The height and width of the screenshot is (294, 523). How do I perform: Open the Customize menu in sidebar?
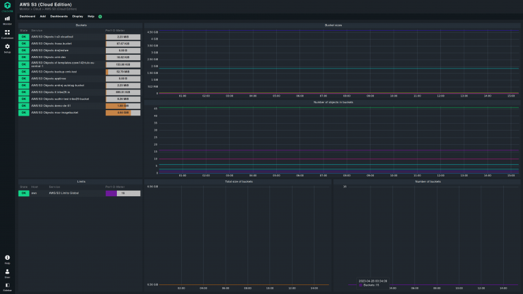tap(8, 34)
